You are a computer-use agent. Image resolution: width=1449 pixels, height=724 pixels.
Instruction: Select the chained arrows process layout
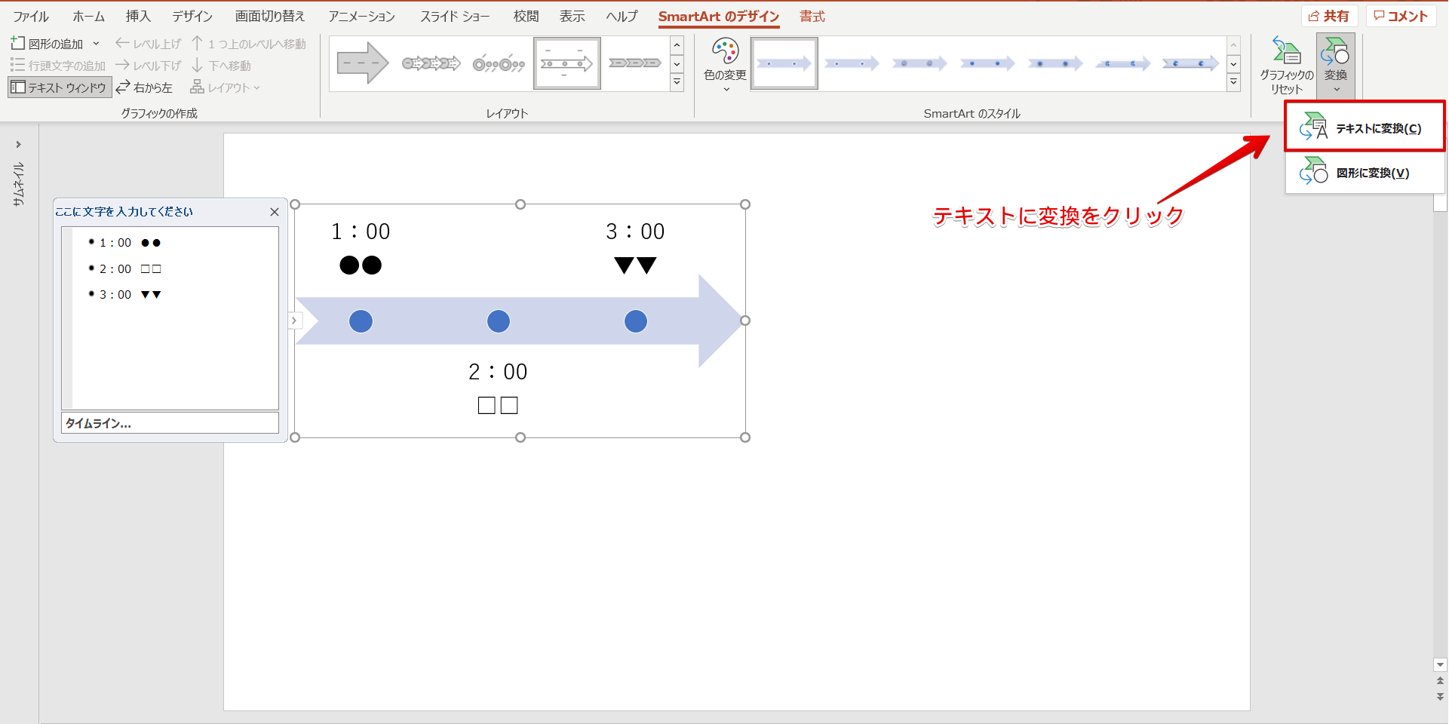tap(431, 63)
